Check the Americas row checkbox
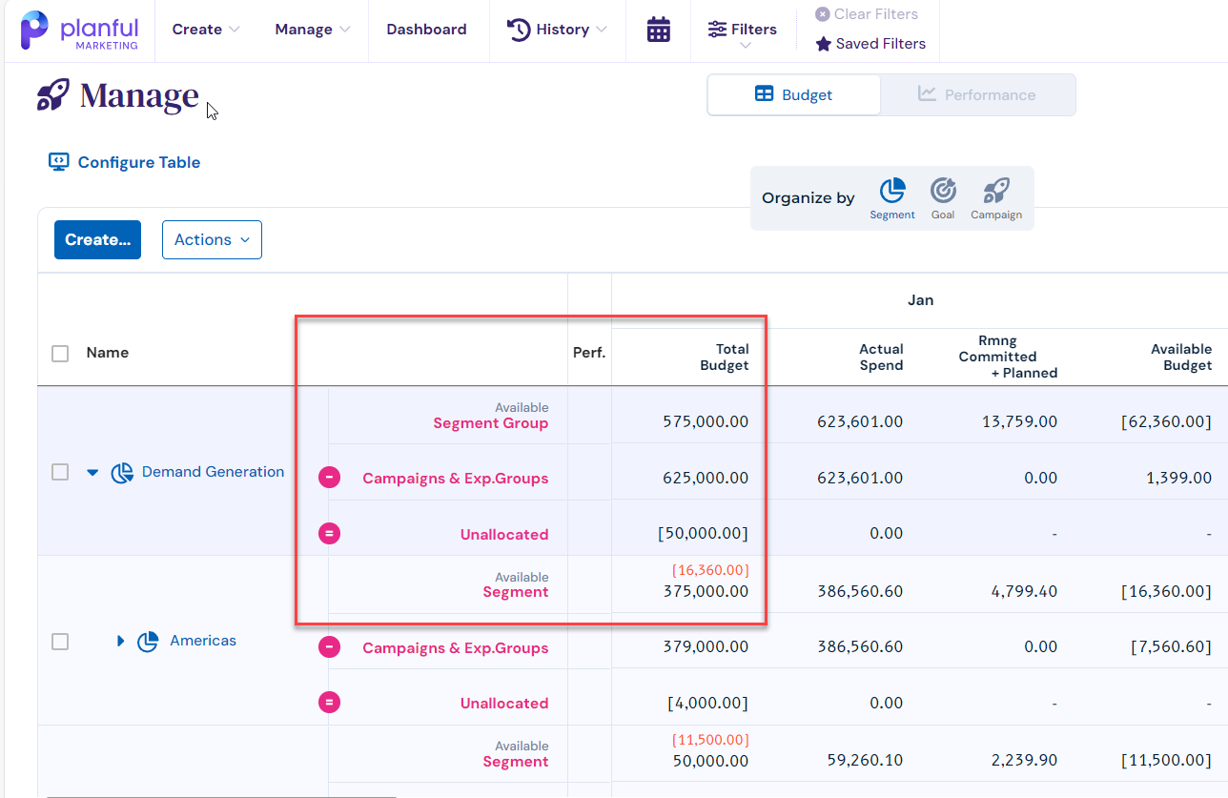The image size is (1228, 798). (60, 642)
